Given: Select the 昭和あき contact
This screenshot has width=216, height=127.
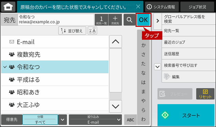Looking at the screenshot, I should point(55,92).
